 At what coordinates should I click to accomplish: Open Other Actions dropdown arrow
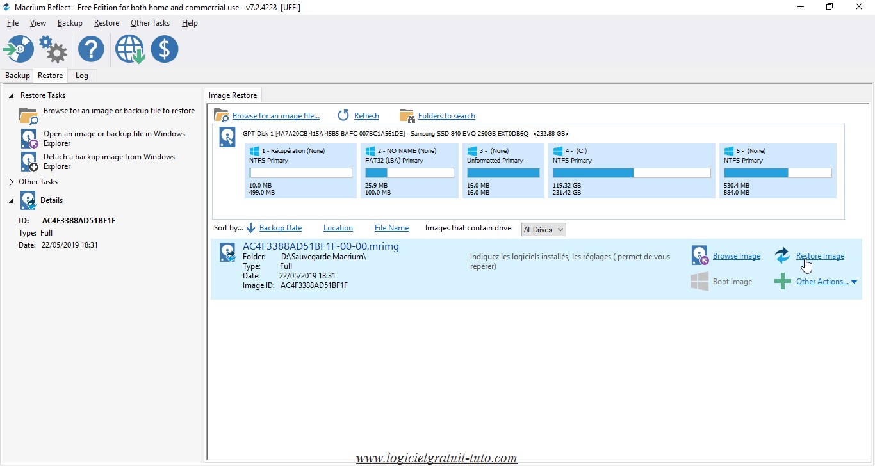pos(854,282)
